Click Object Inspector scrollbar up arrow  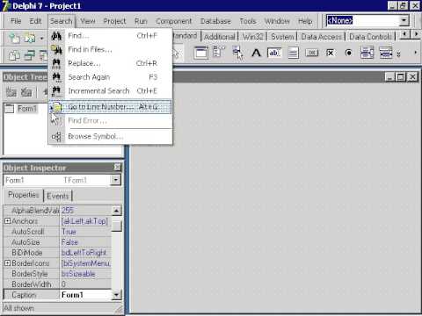117,211
